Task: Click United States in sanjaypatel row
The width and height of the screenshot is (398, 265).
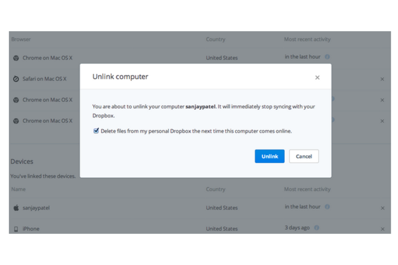Action: 222,208
